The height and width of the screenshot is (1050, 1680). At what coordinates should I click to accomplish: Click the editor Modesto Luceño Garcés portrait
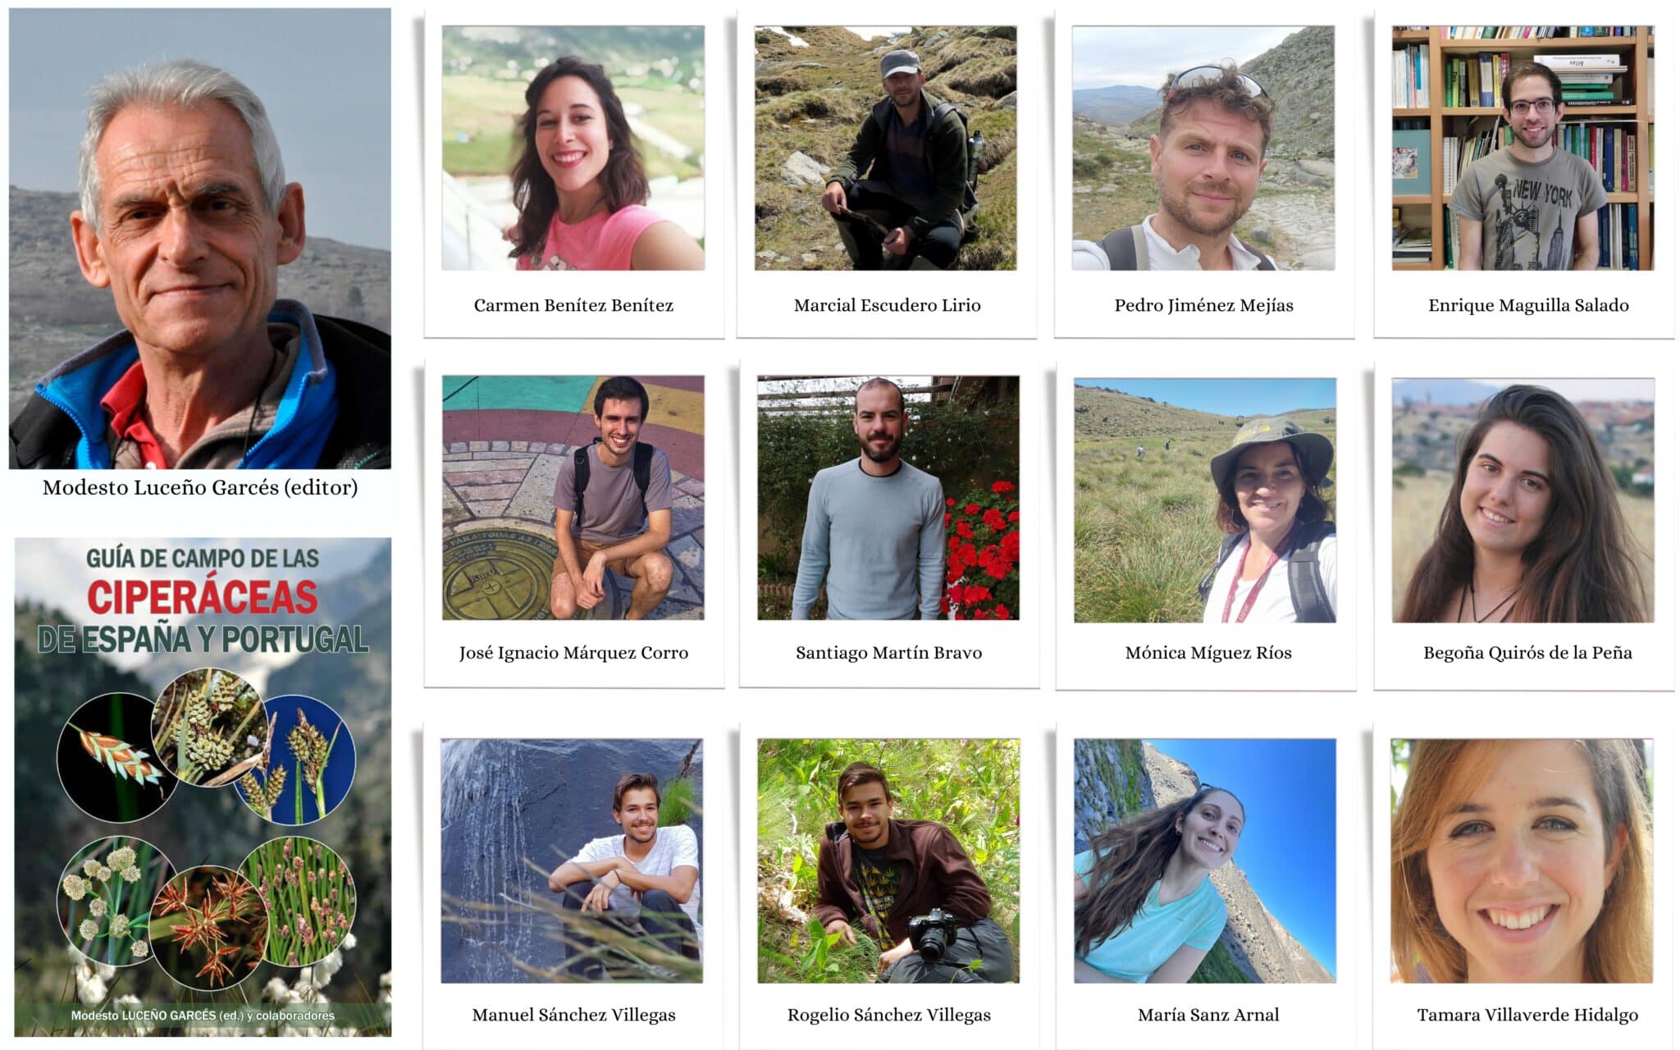pos(199,239)
